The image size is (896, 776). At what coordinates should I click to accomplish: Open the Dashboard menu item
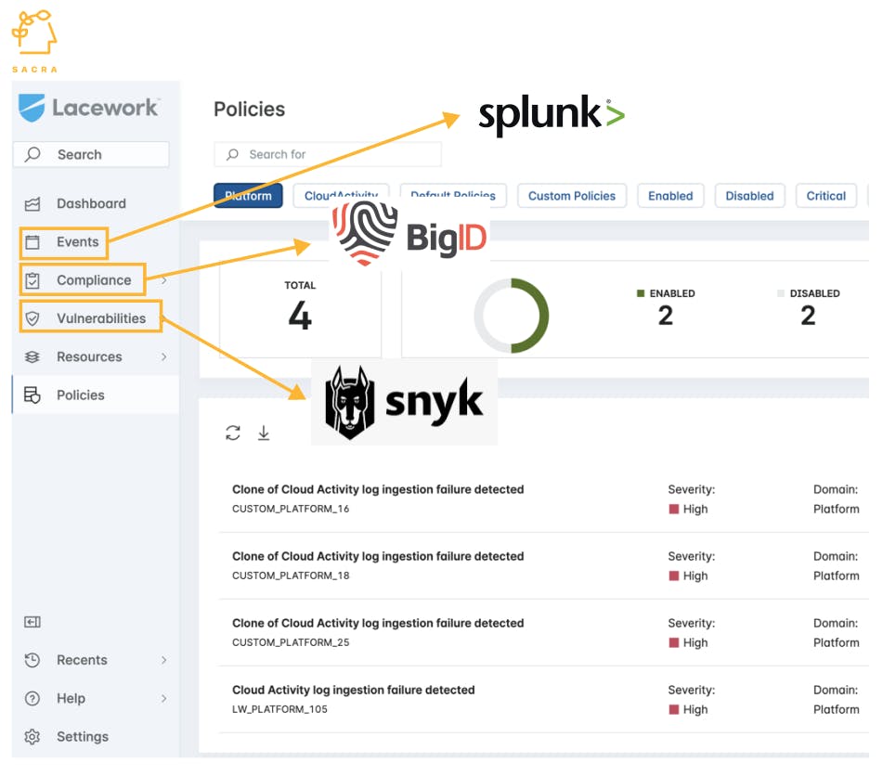tap(91, 204)
